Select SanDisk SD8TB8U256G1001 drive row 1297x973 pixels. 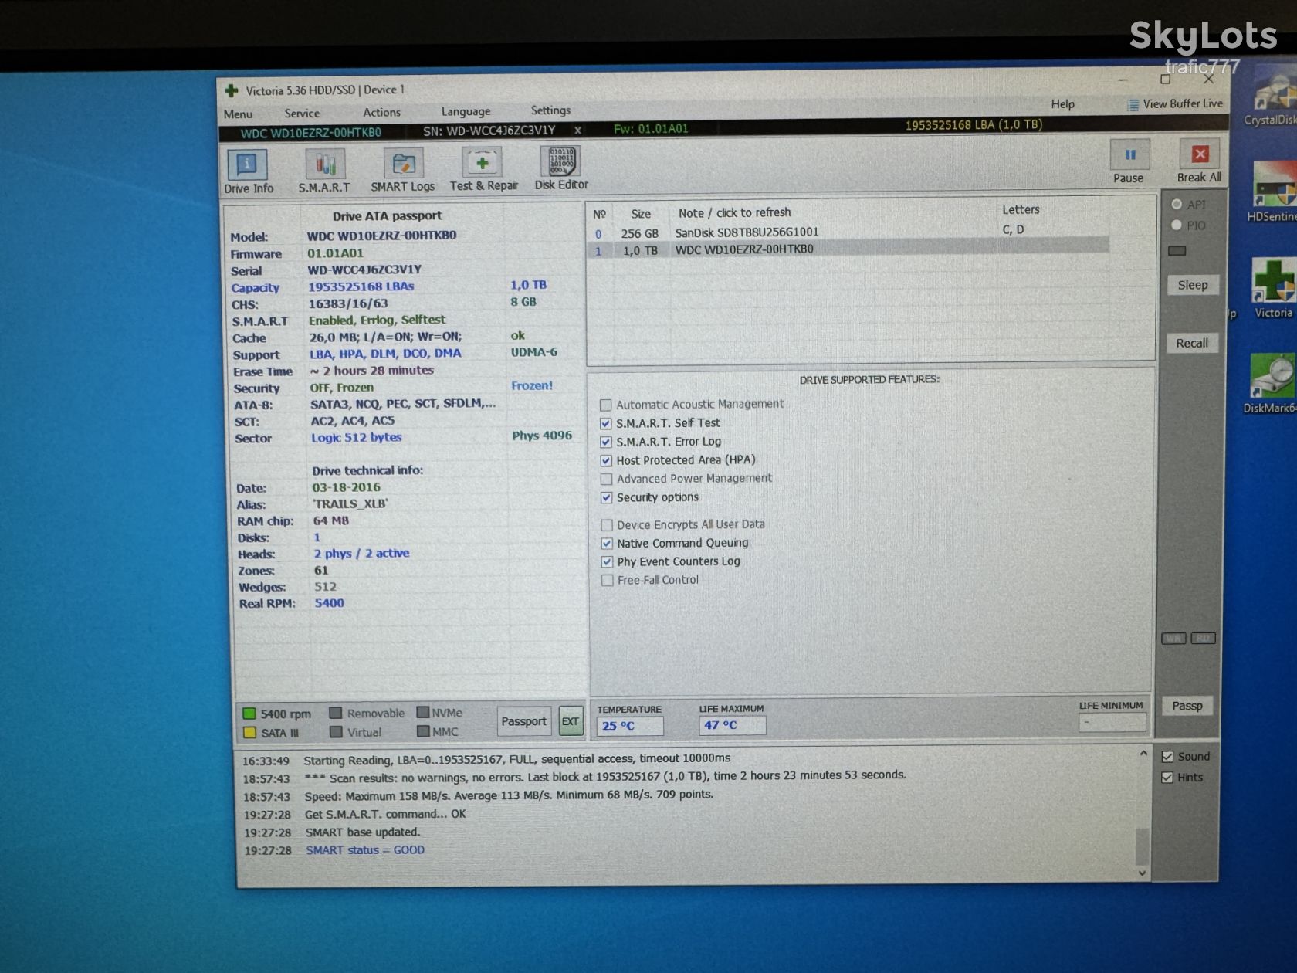point(849,232)
